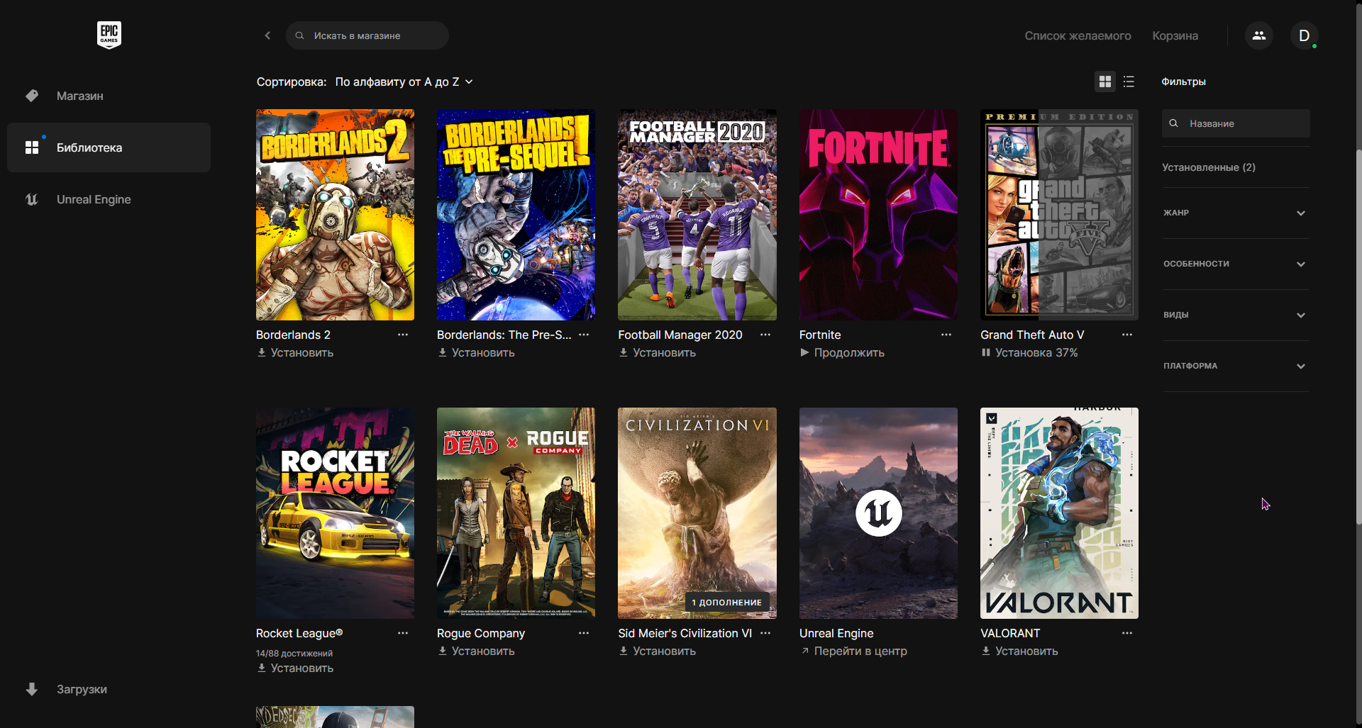Pause Grand Theft Auto V installation 37%
Image resolution: width=1362 pixels, height=728 pixels.
pos(1029,352)
